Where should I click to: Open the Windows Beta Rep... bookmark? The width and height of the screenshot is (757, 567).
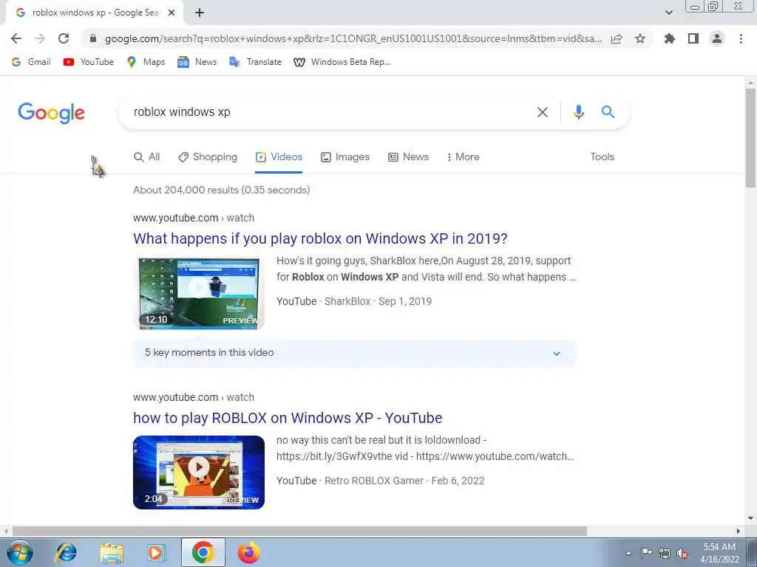pos(342,62)
